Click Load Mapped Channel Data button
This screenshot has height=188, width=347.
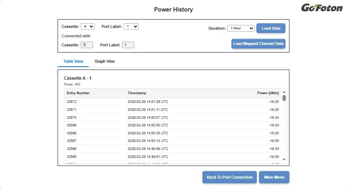point(258,44)
